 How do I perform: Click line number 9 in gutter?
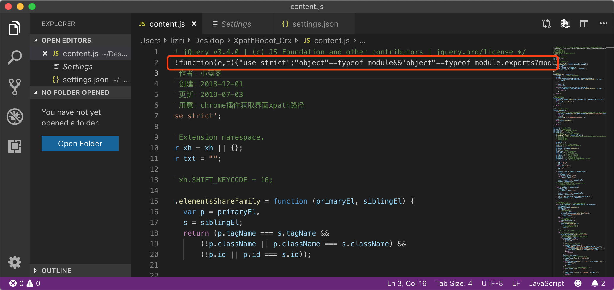click(x=156, y=137)
